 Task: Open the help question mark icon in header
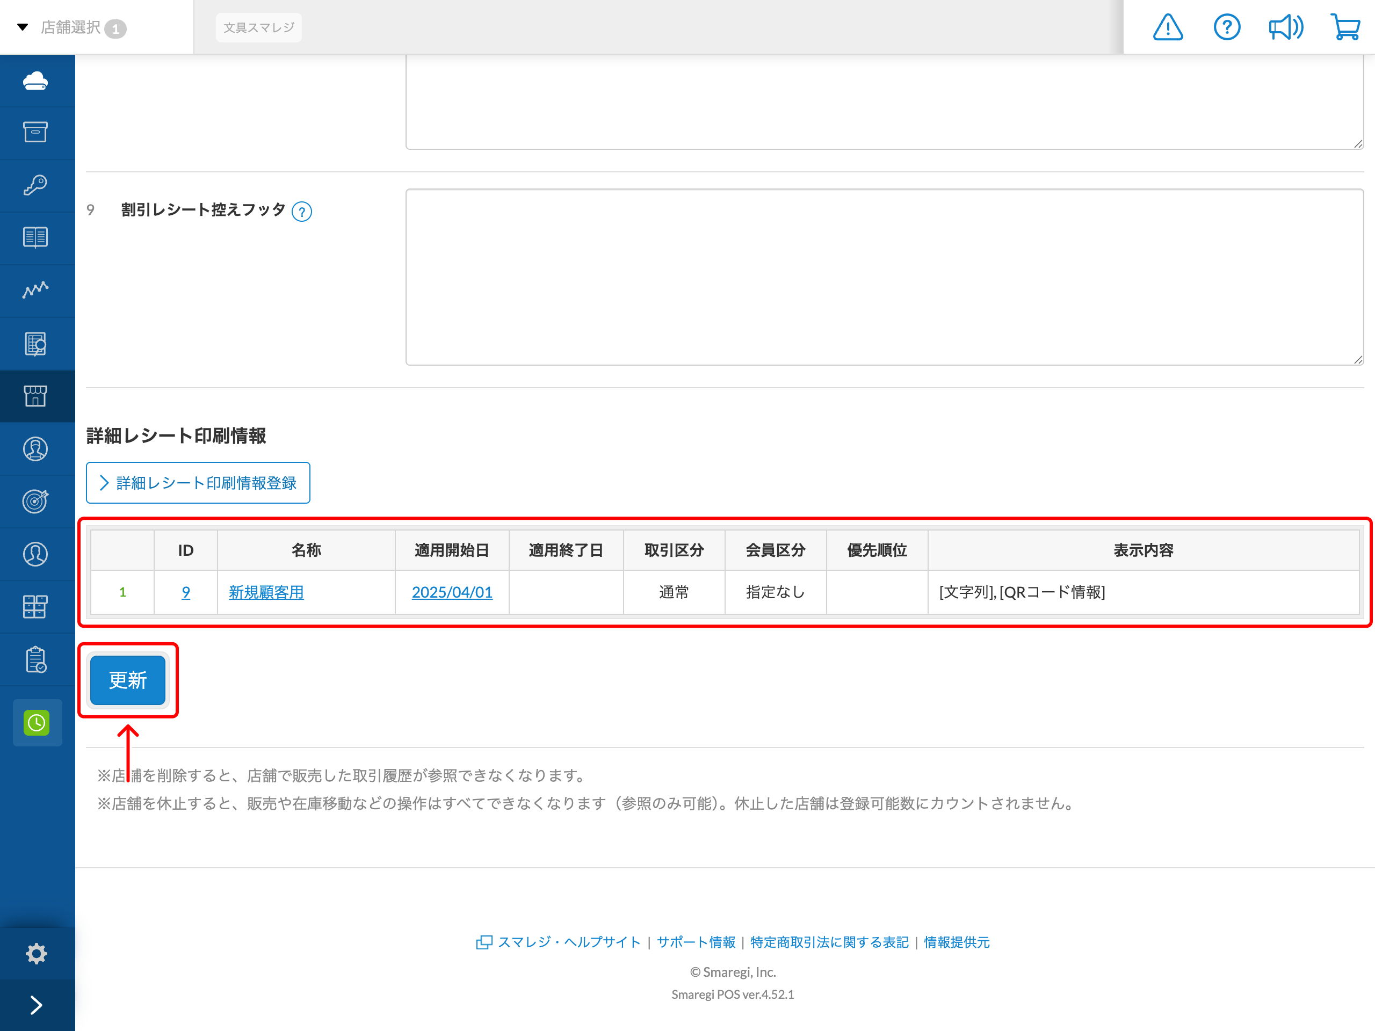pyautogui.click(x=1226, y=27)
